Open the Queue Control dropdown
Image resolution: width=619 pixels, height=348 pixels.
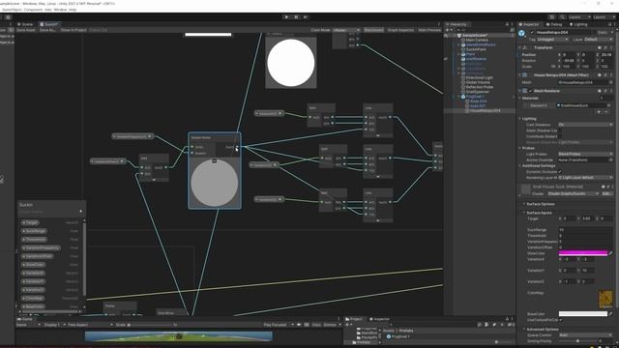click(585, 335)
